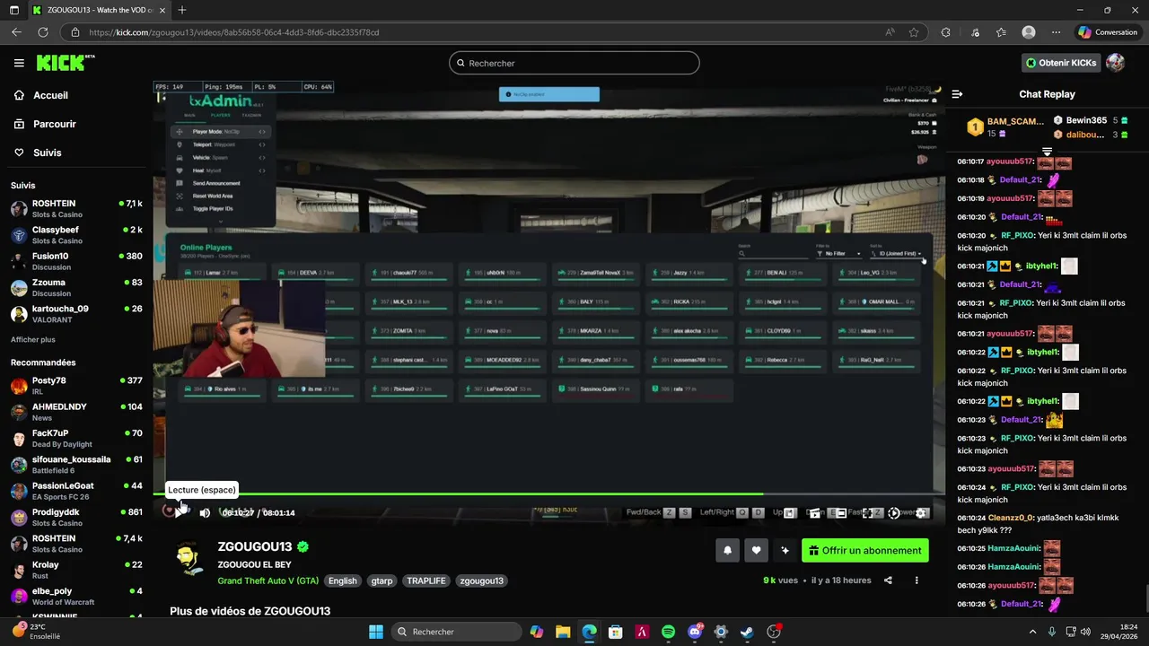The width and height of the screenshot is (1149, 646).
Task: Click username Cleanzz0_0 in chat
Action: pyautogui.click(x=1011, y=518)
